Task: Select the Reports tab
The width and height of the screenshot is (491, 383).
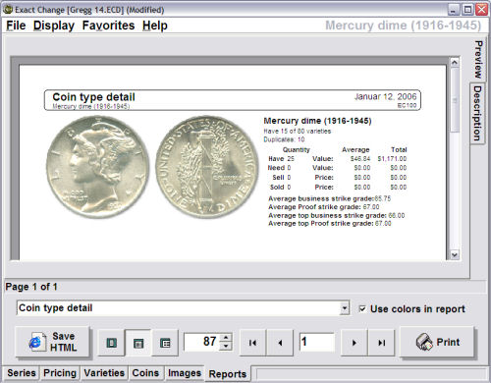Action: click(x=228, y=374)
